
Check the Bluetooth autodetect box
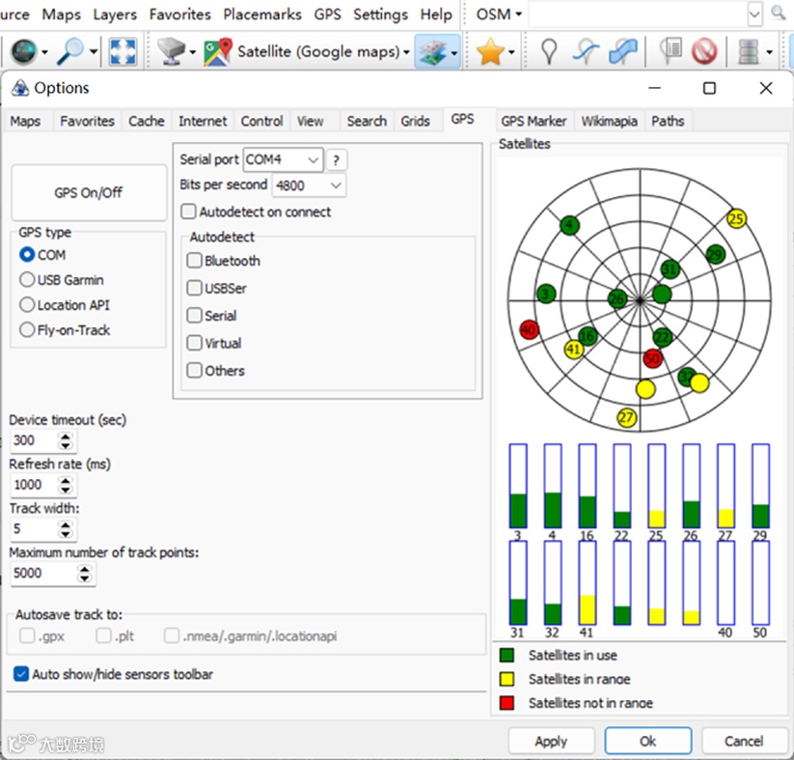pyautogui.click(x=195, y=261)
